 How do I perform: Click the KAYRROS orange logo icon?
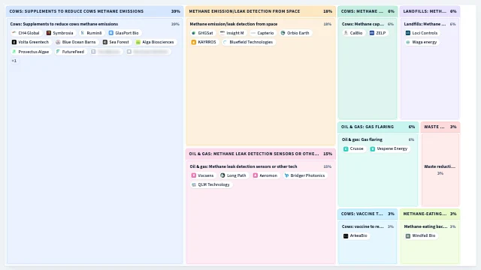click(x=194, y=42)
